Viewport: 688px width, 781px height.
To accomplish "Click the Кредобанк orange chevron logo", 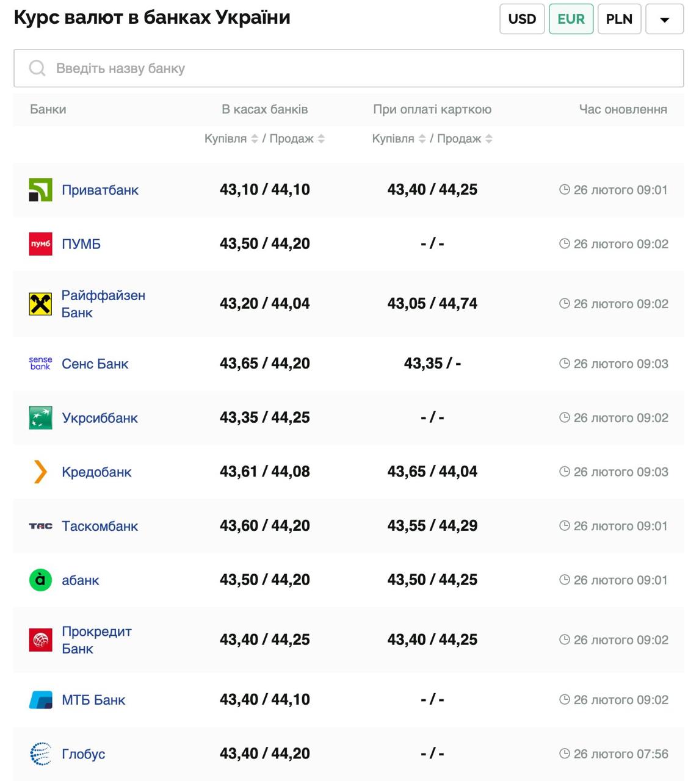I will (40, 472).
